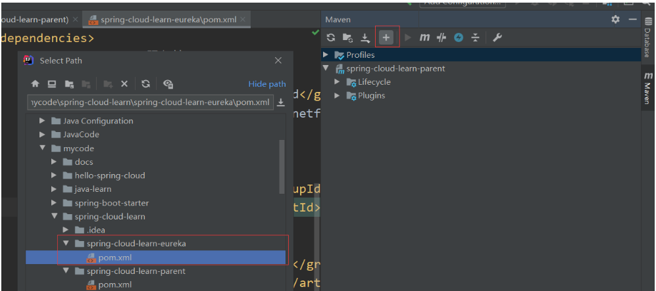This screenshot has height=291, width=656.
Task: Expand the Lifecycle node
Action: coord(337,82)
